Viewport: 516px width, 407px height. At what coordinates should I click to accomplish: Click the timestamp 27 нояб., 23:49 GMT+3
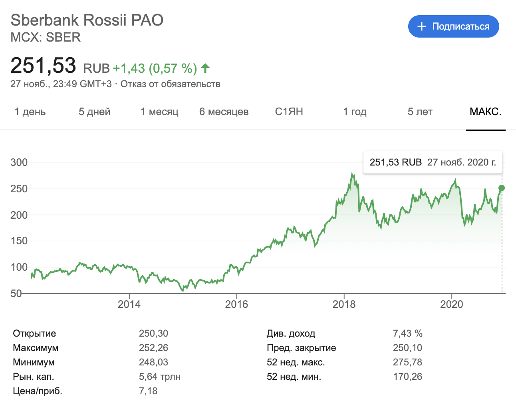coord(61,84)
